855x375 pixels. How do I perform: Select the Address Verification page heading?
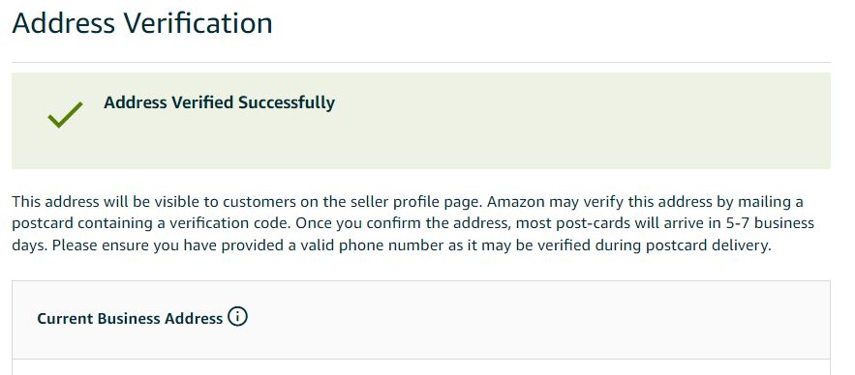point(141,23)
